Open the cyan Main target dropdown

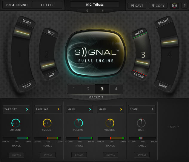coord(79,109)
